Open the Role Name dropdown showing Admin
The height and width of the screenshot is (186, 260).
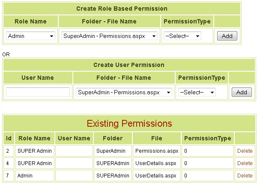tap(30, 36)
